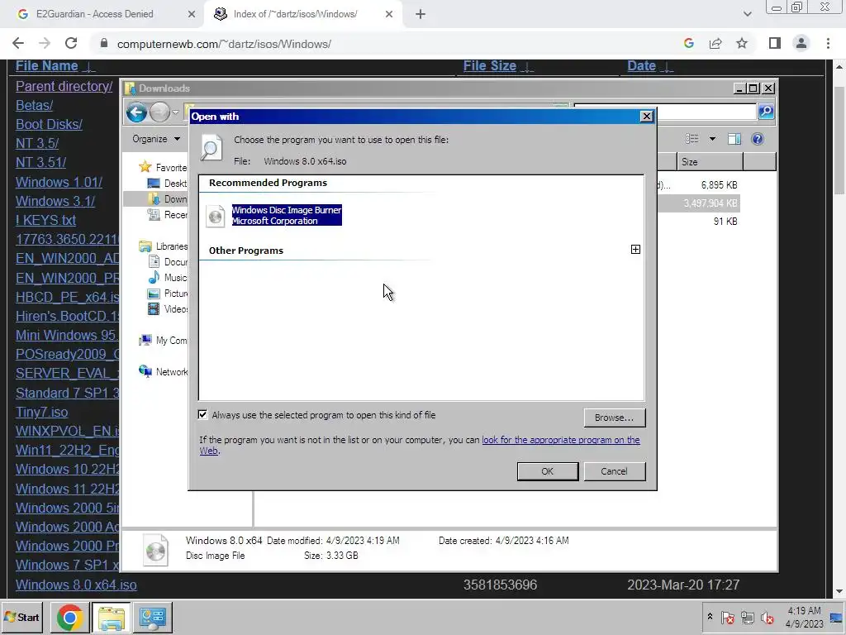Open Windows Explorer taskbar button
The width and height of the screenshot is (846, 635).
pyautogui.click(x=112, y=617)
